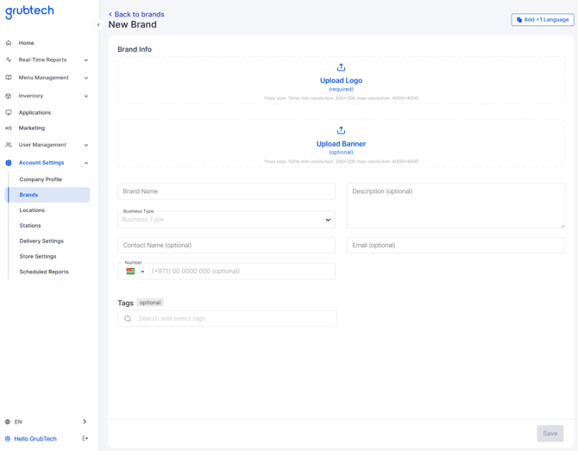Focus the Description text area
Screen dimensions: 578x451
tap(455, 205)
